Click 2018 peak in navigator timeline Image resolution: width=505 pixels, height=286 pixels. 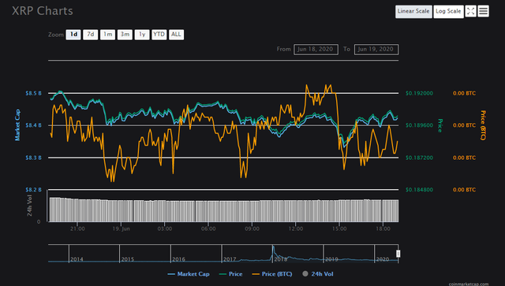pyautogui.click(x=273, y=247)
